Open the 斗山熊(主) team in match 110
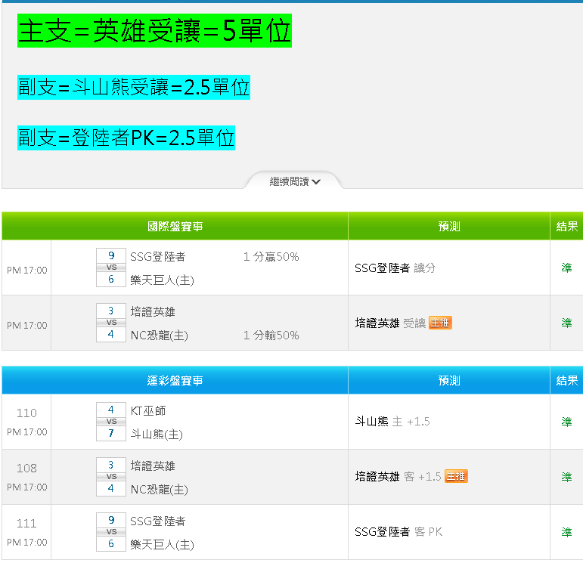583x563 pixels. point(157,434)
